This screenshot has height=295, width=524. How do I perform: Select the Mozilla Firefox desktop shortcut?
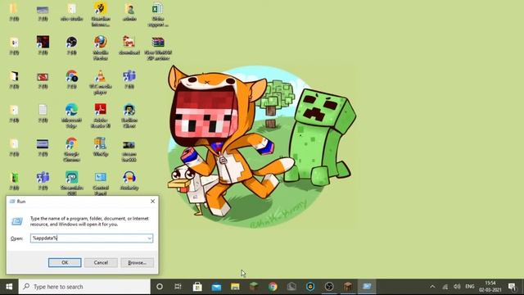pos(101,48)
